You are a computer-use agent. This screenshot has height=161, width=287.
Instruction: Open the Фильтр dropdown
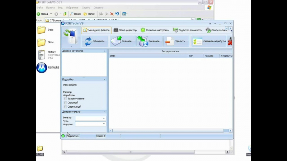point(104,118)
